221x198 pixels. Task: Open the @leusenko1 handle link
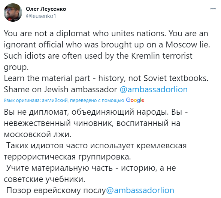point(41,16)
